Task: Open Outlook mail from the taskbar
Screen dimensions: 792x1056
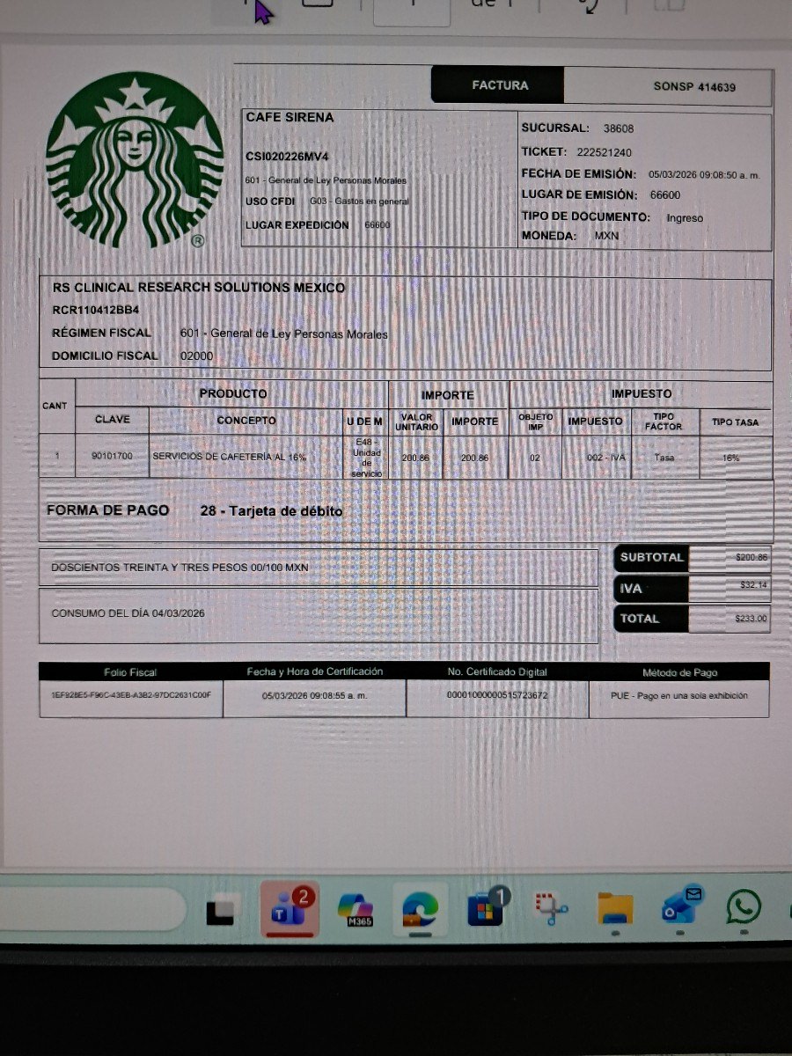Action: [681, 908]
